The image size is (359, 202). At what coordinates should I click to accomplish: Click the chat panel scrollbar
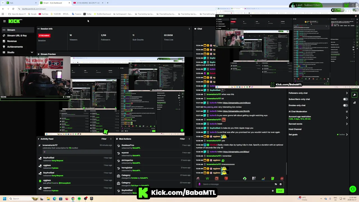point(286,168)
